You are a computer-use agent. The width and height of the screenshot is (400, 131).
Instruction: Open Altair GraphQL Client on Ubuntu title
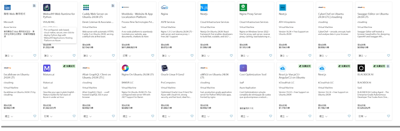[x=96, y=76]
